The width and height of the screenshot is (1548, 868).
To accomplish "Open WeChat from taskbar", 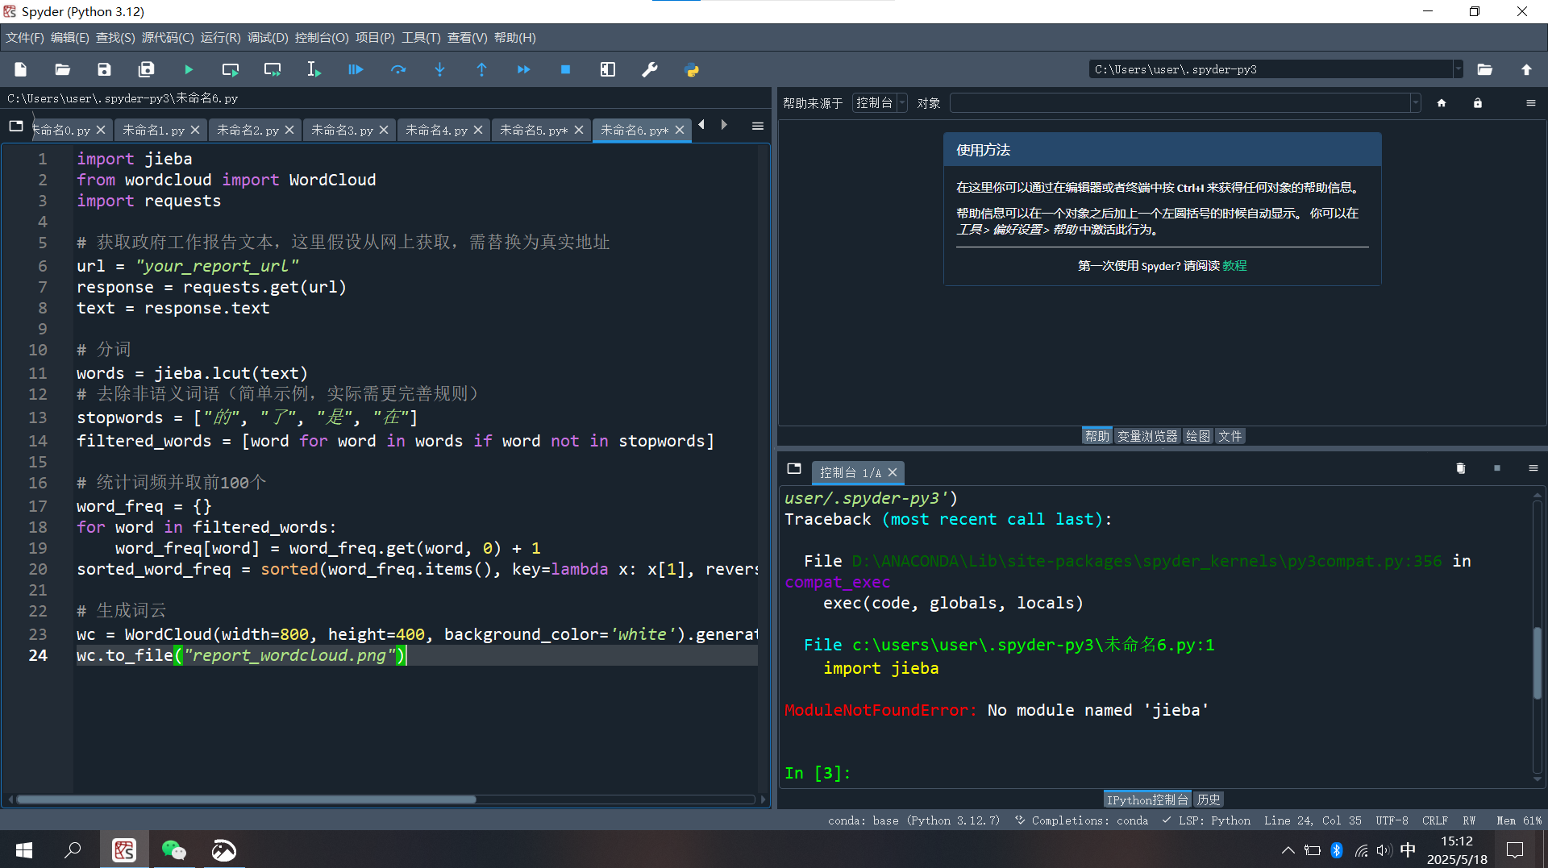I will pyautogui.click(x=173, y=849).
